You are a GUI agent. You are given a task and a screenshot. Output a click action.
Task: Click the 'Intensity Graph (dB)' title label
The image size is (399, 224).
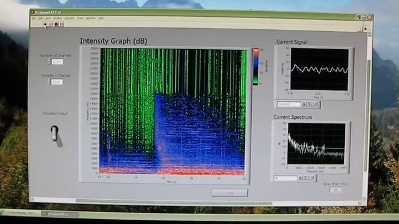(x=113, y=41)
